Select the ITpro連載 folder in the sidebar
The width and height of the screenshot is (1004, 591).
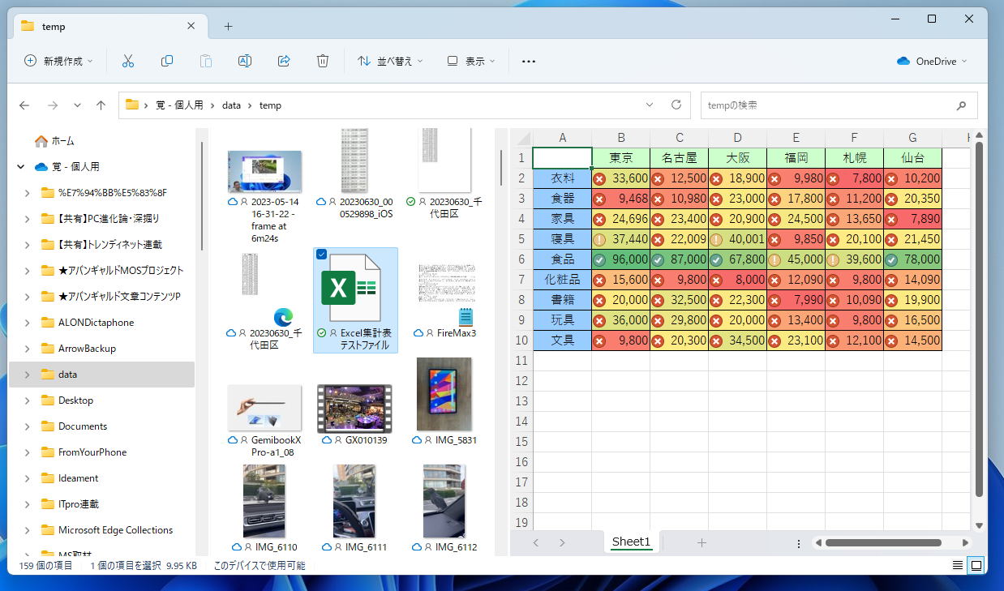[x=78, y=504]
